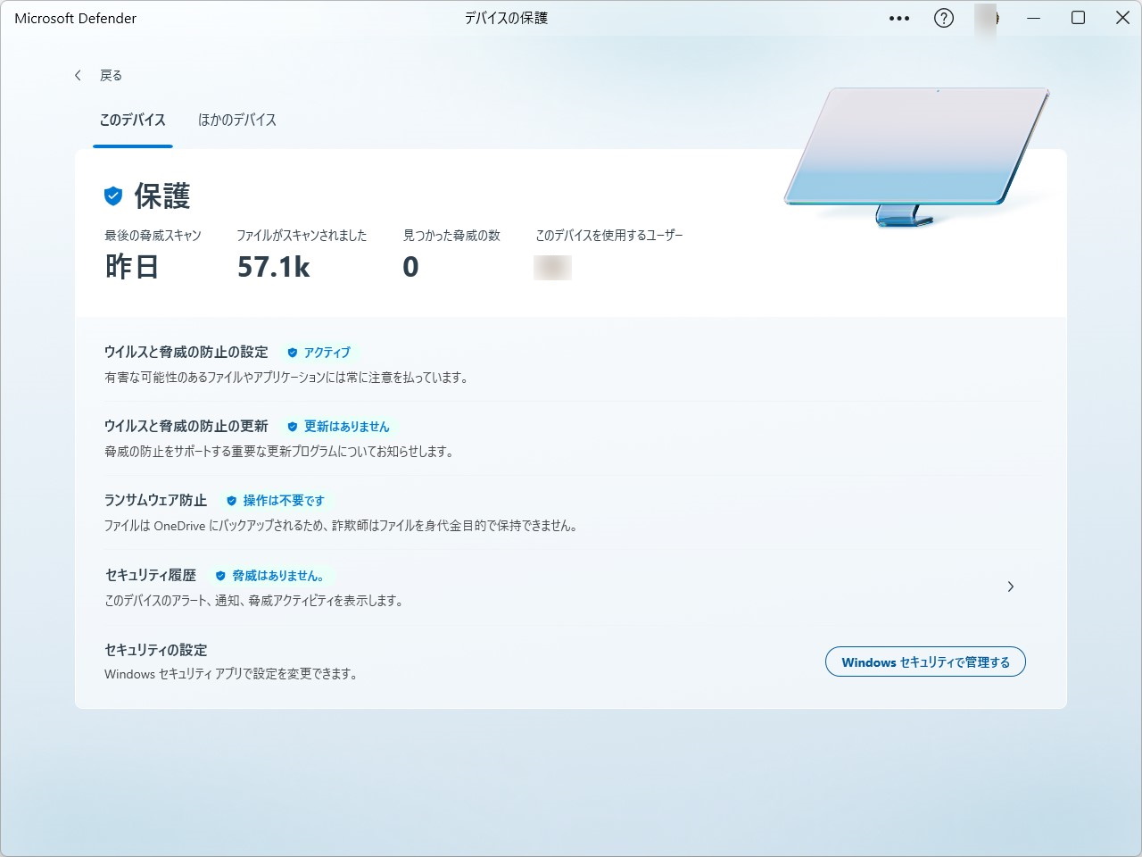Select the このデバイス tab
This screenshot has width=1142, height=857.
[132, 120]
